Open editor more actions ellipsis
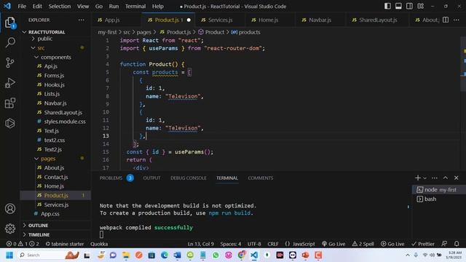 click(457, 20)
